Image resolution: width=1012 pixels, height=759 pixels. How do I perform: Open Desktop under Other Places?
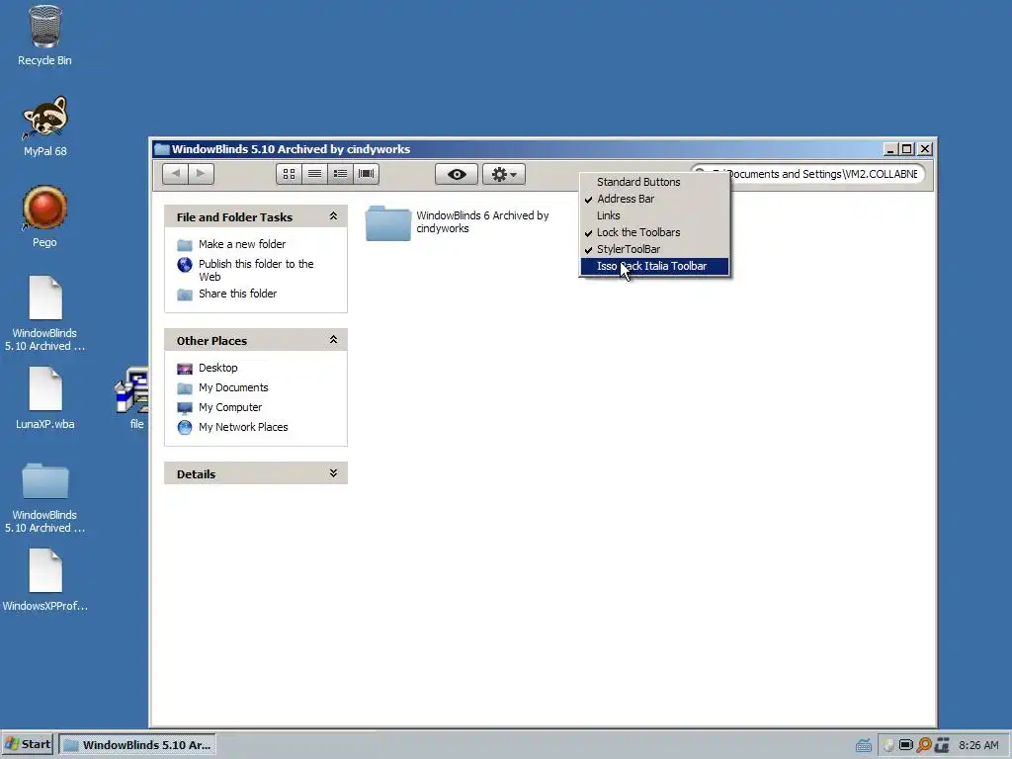click(x=218, y=368)
